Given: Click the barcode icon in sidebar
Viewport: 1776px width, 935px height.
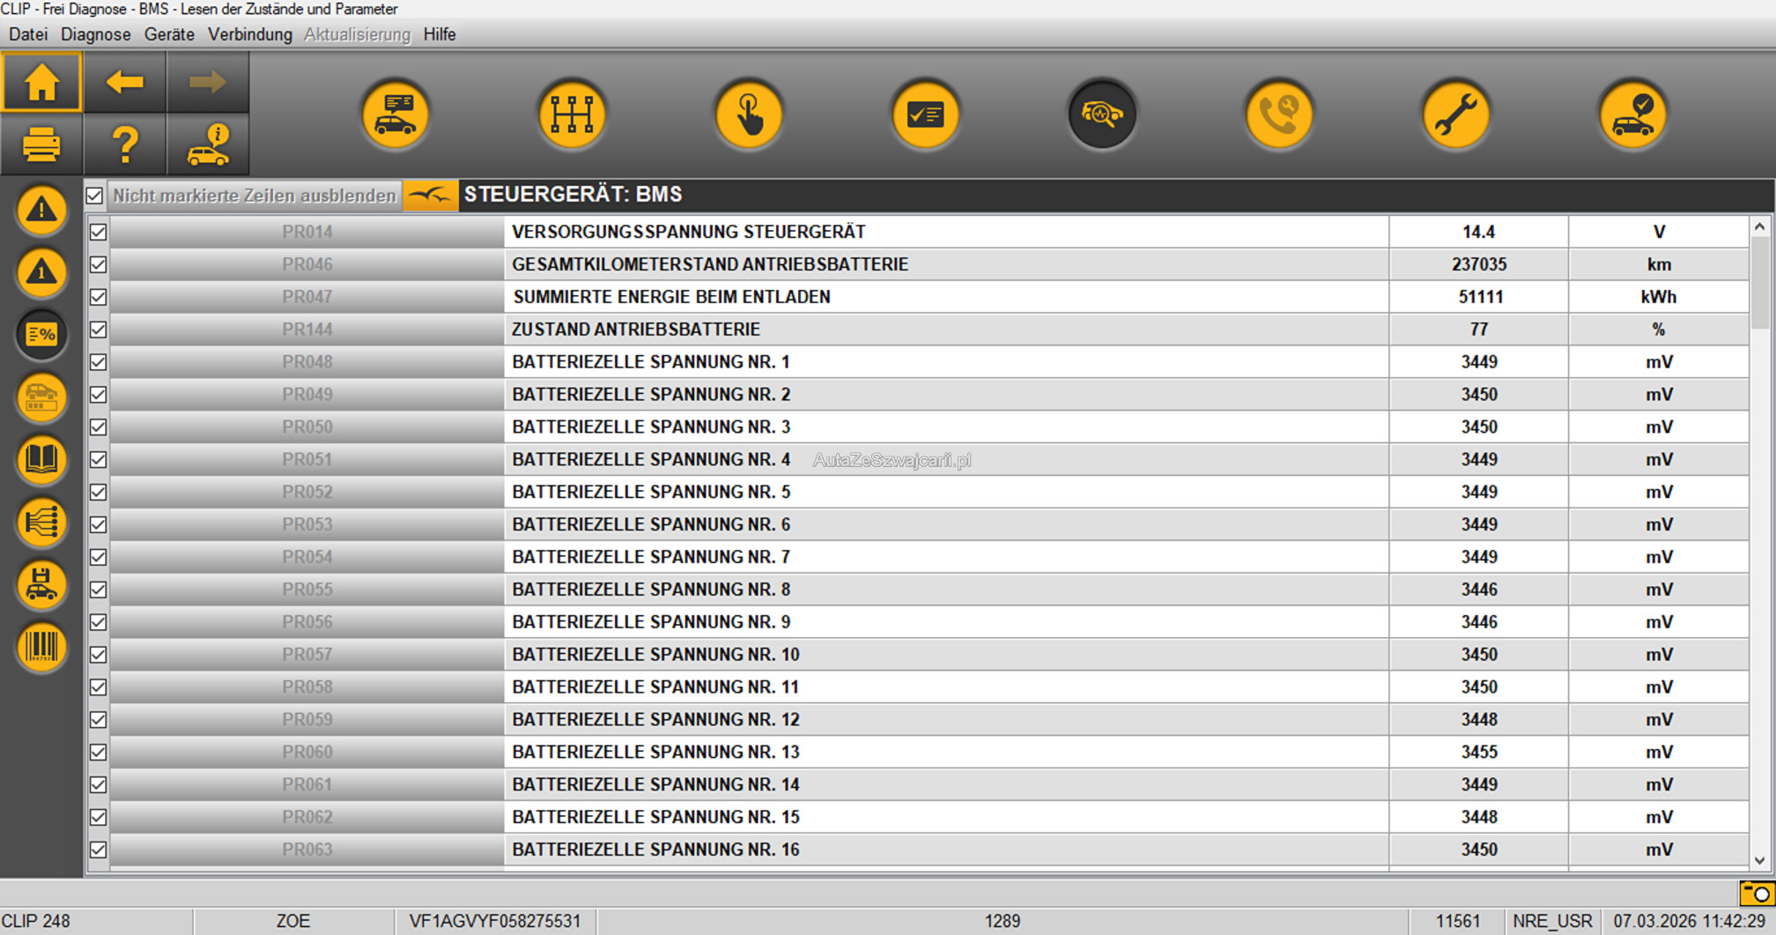Looking at the screenshot, I should click(41, 648).
